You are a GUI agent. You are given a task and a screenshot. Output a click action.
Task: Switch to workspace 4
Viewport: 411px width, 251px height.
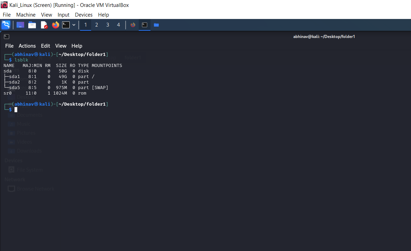118,25
